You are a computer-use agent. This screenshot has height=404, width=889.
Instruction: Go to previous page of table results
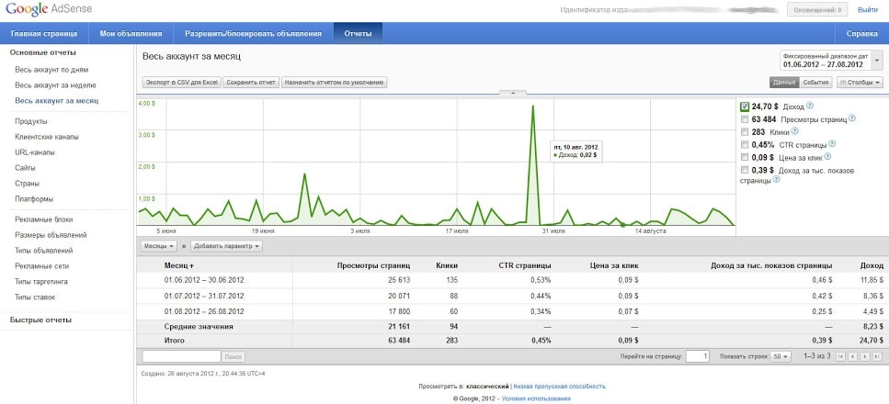coord(852,355)
